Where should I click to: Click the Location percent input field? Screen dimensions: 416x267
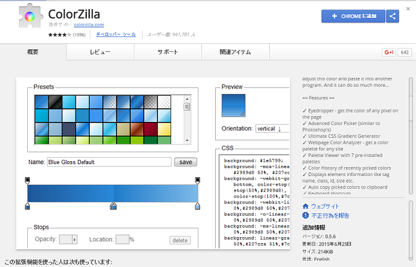click(122, 240)
